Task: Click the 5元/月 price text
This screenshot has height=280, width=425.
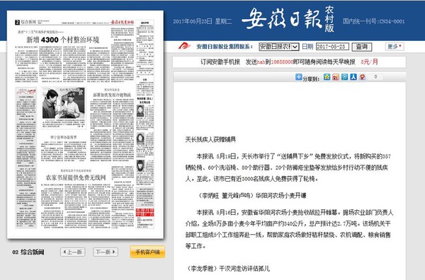Action: click(369, 62)
